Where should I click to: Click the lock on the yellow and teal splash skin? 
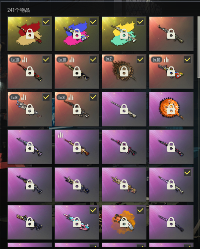[x=124, y=34]
